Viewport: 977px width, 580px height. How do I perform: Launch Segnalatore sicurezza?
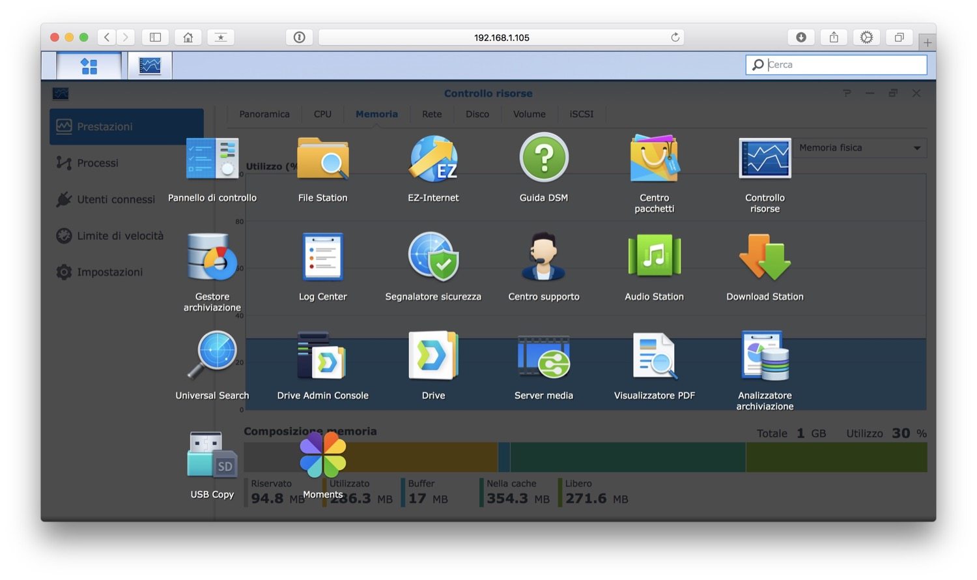433,257
